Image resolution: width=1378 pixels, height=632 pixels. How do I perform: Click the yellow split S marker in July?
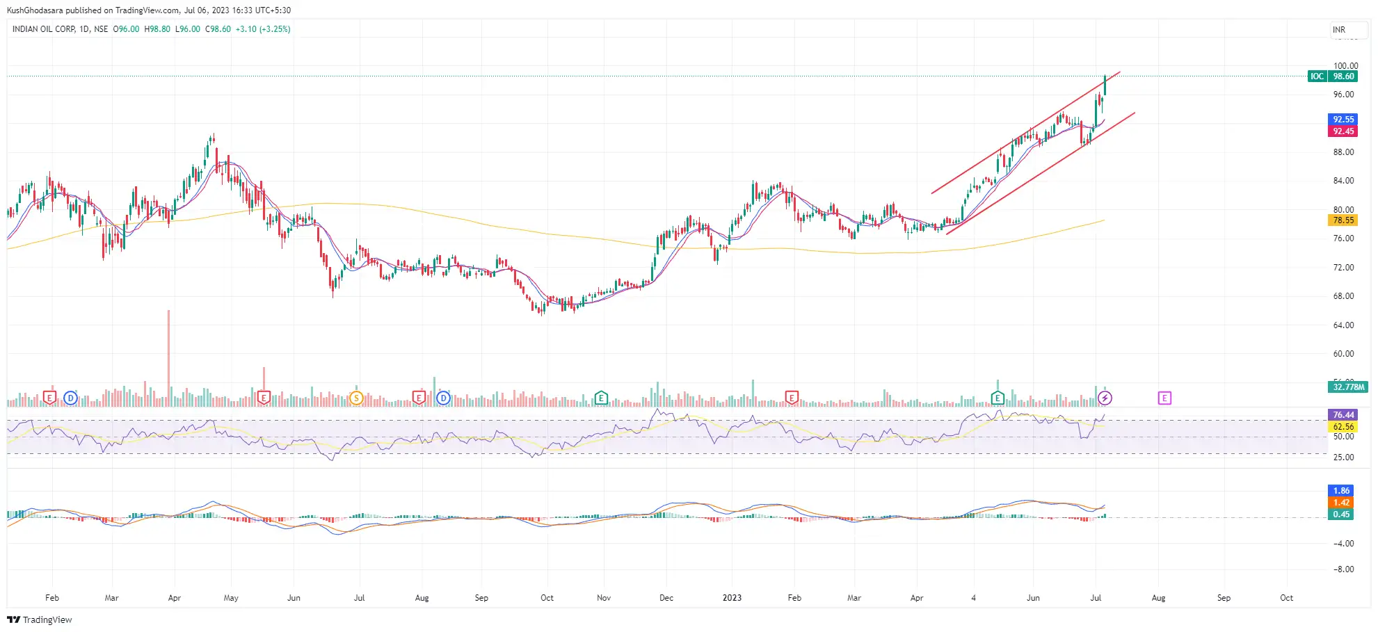tap(356, 397)
